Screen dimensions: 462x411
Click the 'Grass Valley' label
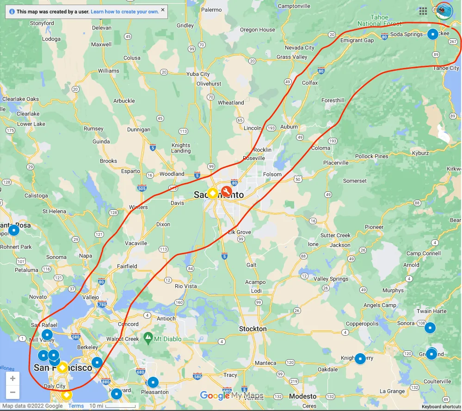292,57
